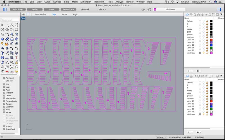Toggle the Center object snap

click(x=4, y=95)
